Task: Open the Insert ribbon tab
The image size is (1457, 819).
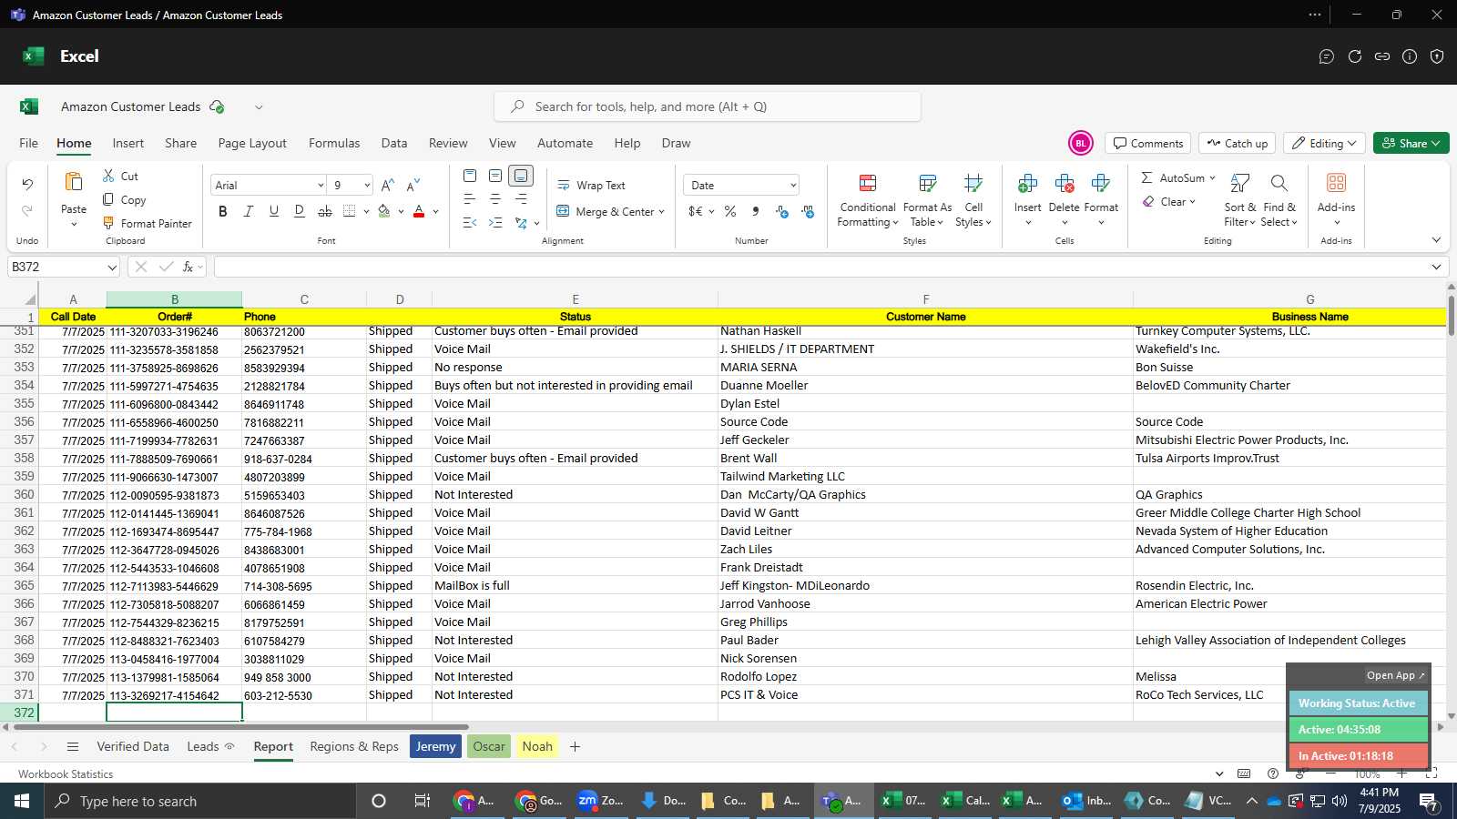Action: point(128,143)
